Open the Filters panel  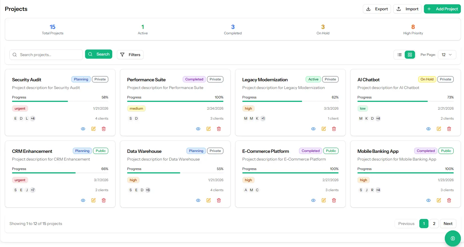(130, 55)
